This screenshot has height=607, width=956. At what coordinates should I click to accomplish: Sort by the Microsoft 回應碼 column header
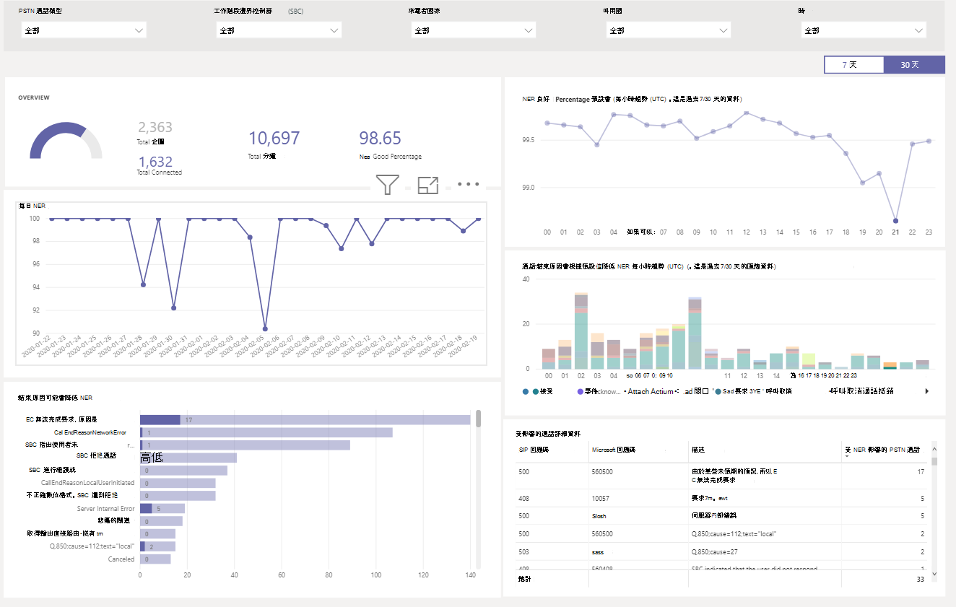pos(614,450)
